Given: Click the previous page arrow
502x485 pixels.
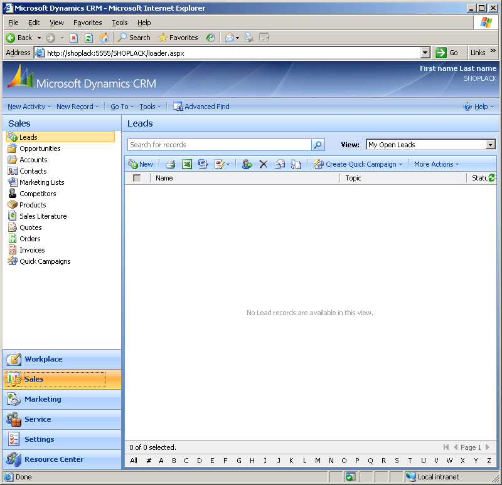Looking at the screenshot, I should (x=456, y=447).
